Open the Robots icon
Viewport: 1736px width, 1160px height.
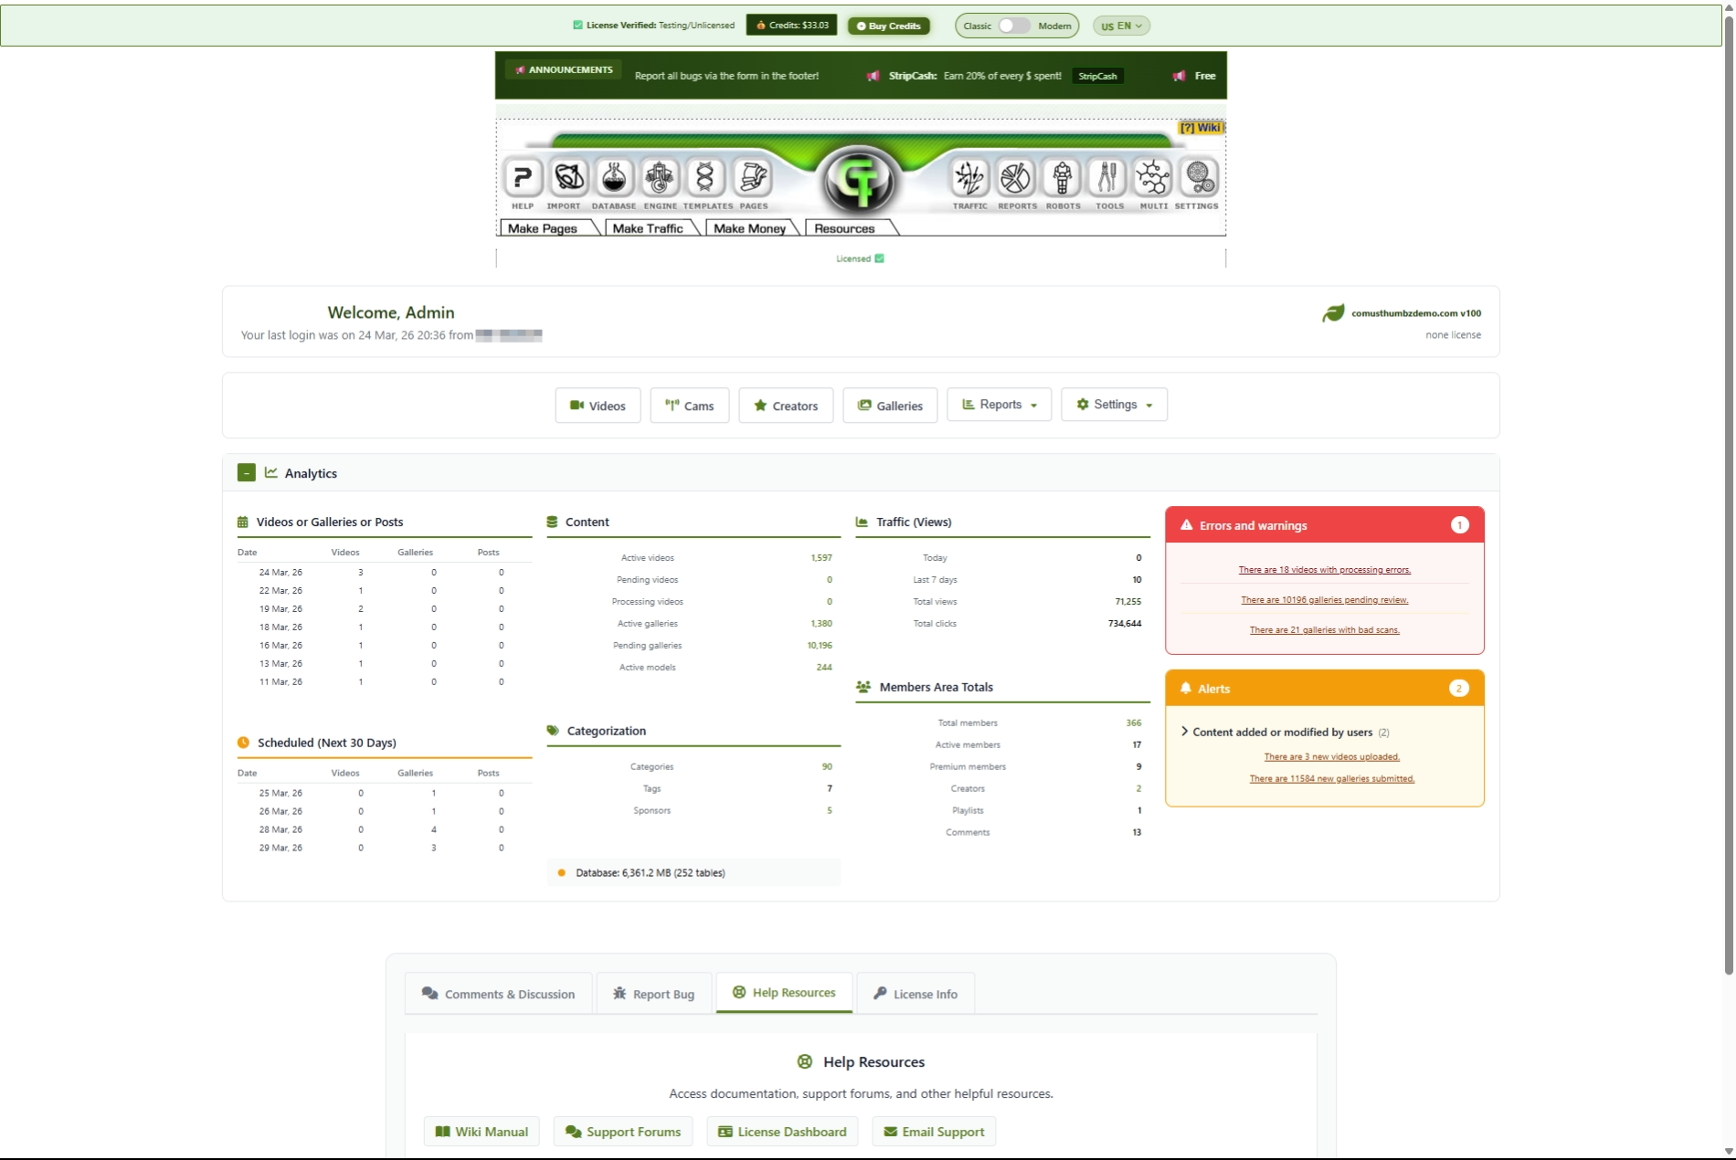[1062, 178]
